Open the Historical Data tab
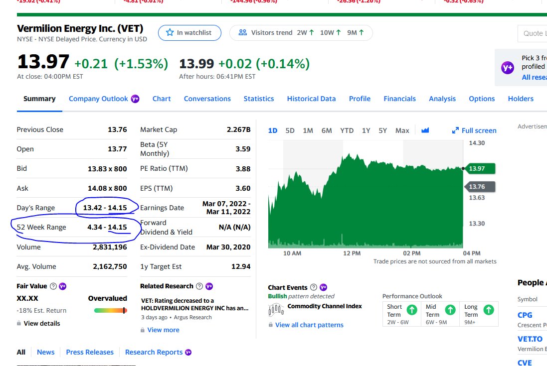 (311, 99)
